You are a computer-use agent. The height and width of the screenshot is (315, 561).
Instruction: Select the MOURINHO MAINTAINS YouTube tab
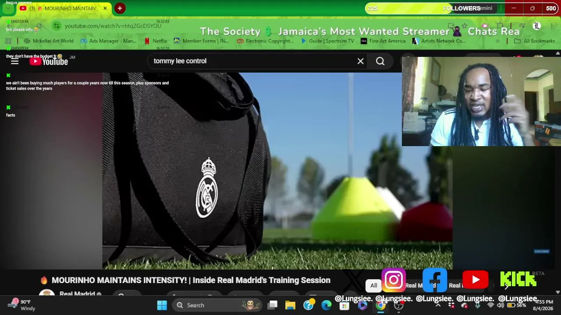click(x=64, y=8)
